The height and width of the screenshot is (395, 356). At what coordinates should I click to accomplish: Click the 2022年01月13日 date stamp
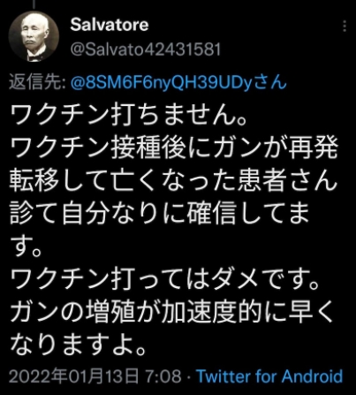point(74,376)
